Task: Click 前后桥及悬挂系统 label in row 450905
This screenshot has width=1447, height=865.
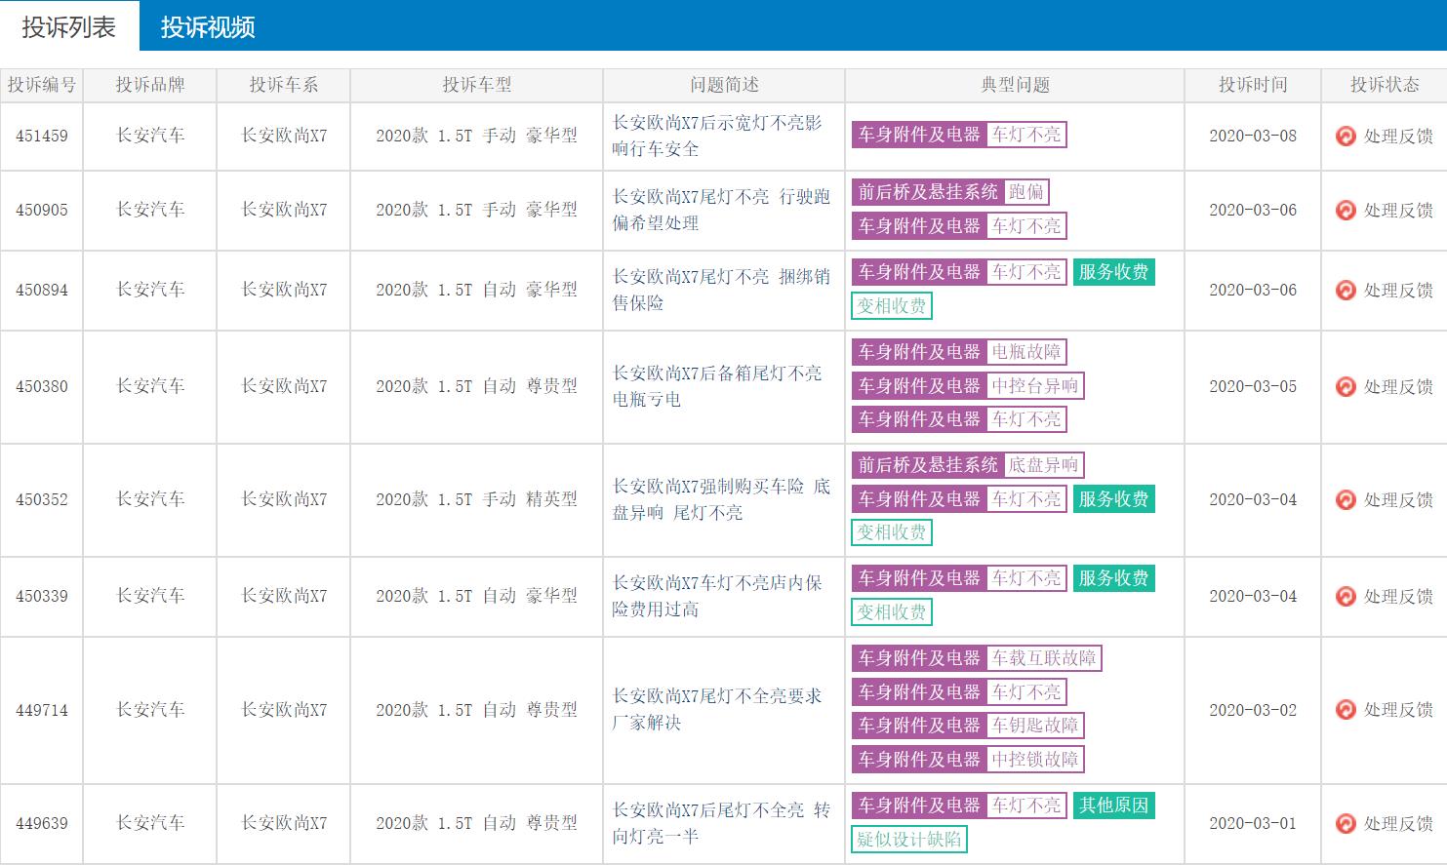Action: pyautogui.click(x=928, y=192)
